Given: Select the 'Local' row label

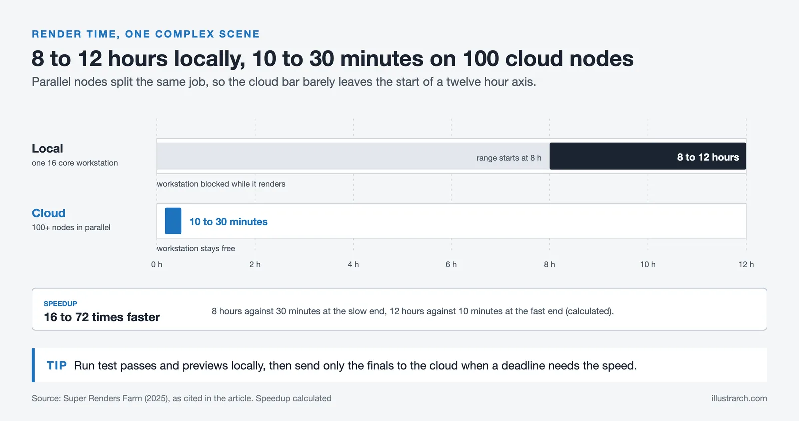Looking at the screenshot, I should 47,148.
